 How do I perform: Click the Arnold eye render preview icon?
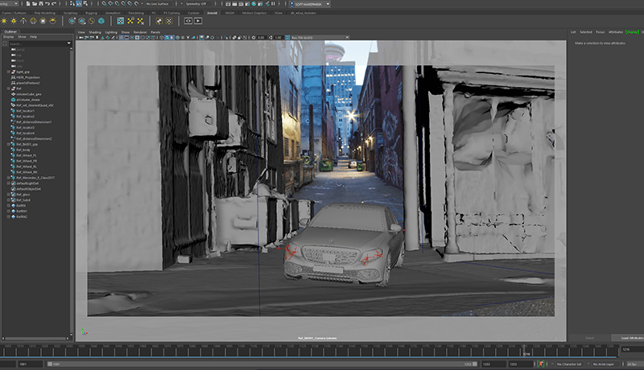point(188,20)
